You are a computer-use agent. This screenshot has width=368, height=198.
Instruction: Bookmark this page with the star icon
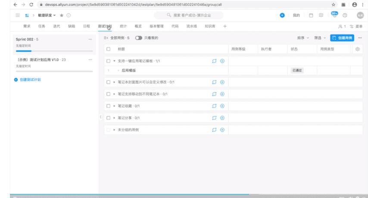(333, 5)
